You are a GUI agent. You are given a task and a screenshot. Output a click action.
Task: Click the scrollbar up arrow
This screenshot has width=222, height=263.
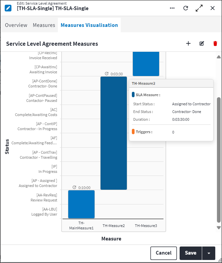click(x=219, y=57)
